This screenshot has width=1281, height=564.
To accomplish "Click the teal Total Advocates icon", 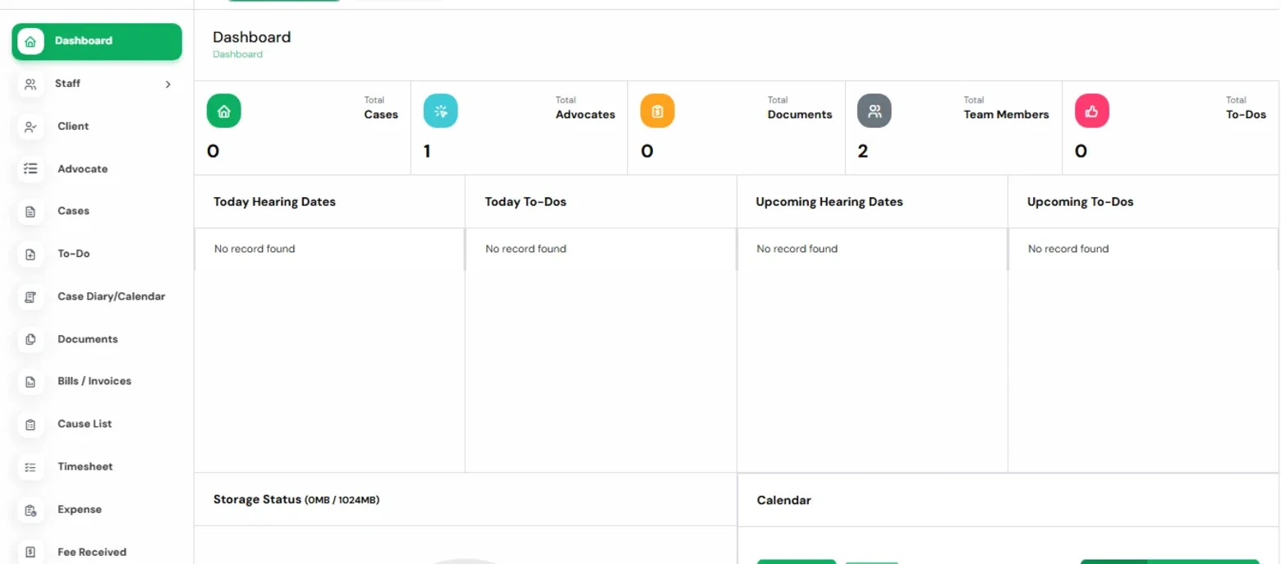I will coord(440,111).
